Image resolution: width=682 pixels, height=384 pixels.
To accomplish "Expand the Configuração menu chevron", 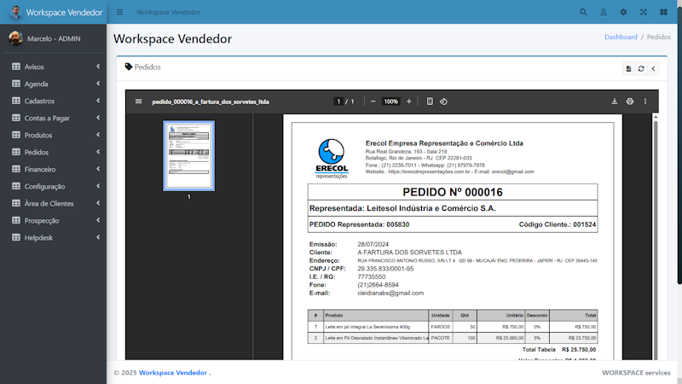I will click(98, 186).
